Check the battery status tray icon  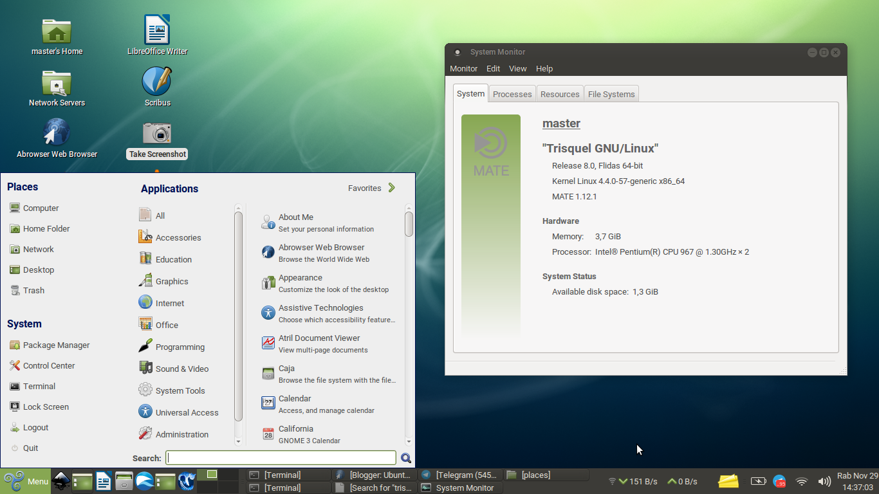coord(759,481)
